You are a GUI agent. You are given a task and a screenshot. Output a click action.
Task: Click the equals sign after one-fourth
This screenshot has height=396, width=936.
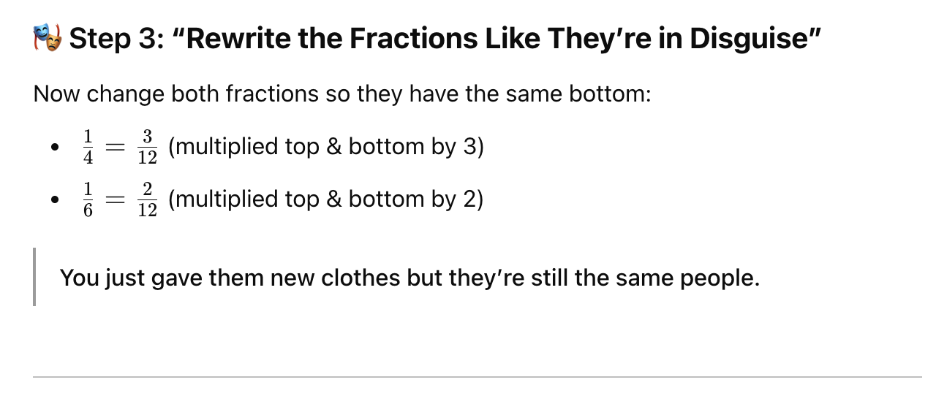[116, 148]
